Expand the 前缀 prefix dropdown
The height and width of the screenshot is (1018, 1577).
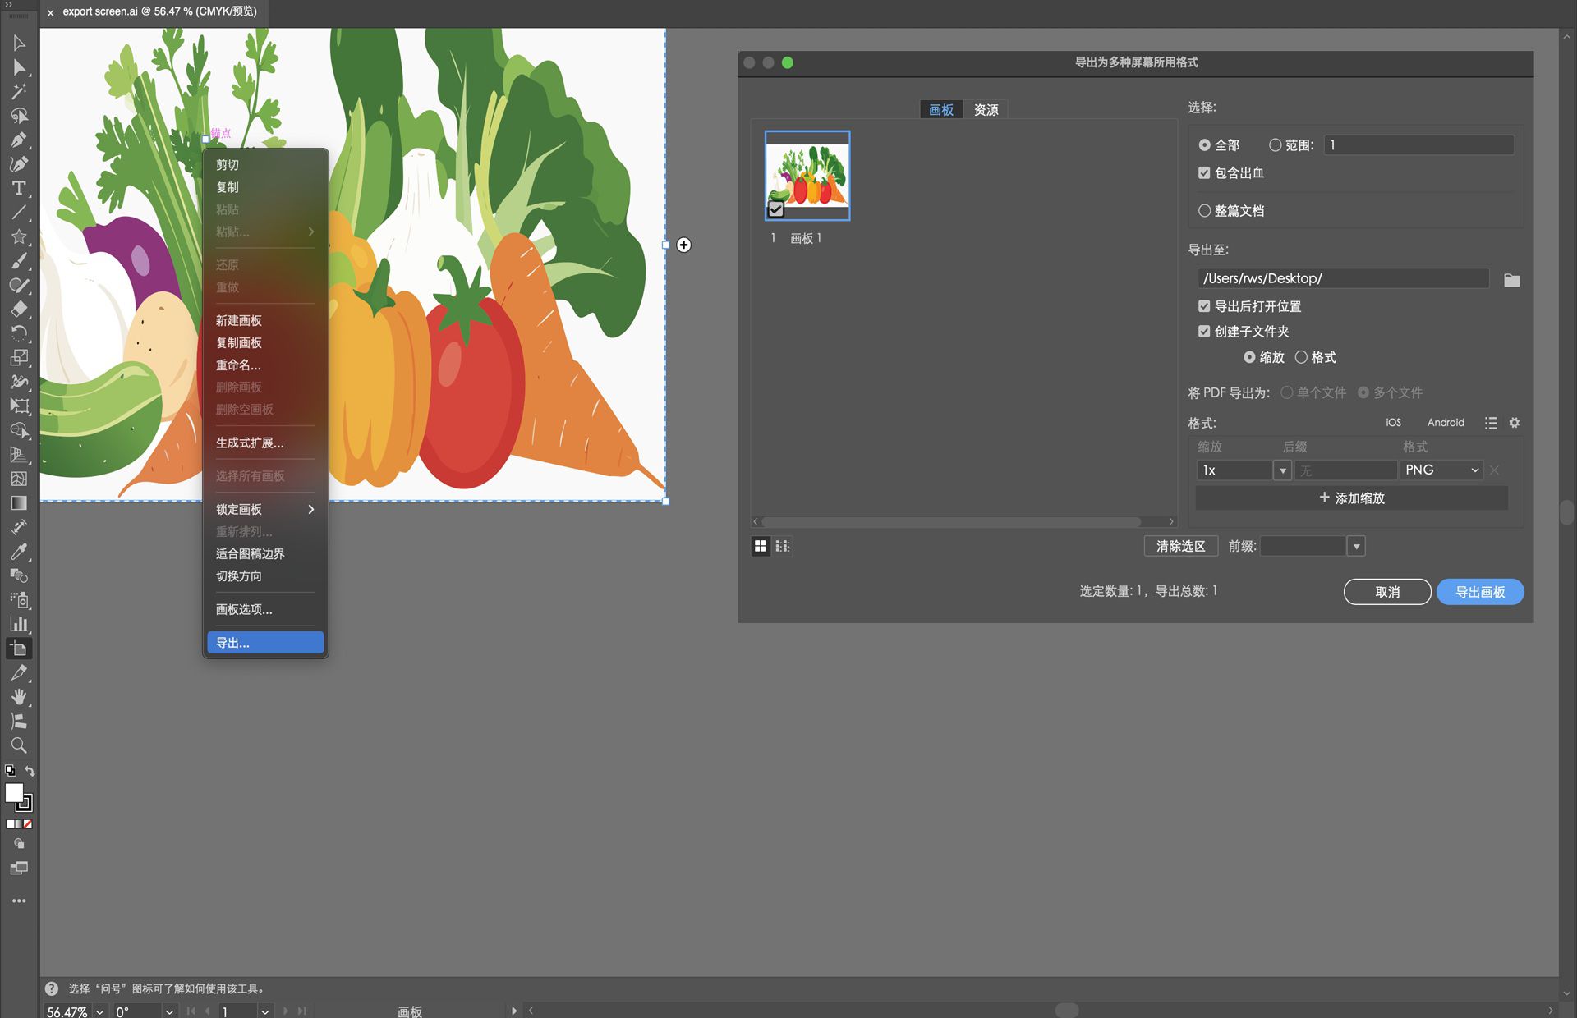click(1357, 546)
